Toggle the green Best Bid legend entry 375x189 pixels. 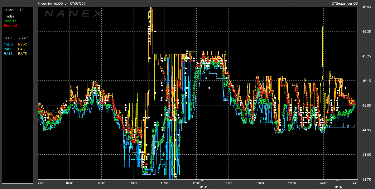[10, 21]
